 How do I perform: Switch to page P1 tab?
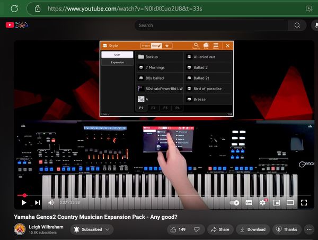(141, 108)
